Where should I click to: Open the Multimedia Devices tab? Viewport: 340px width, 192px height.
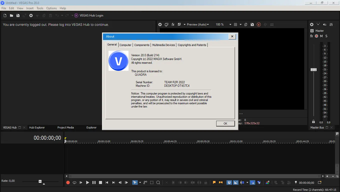[x=163, y=45]
